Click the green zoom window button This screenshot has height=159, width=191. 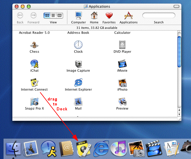[29, 6]
